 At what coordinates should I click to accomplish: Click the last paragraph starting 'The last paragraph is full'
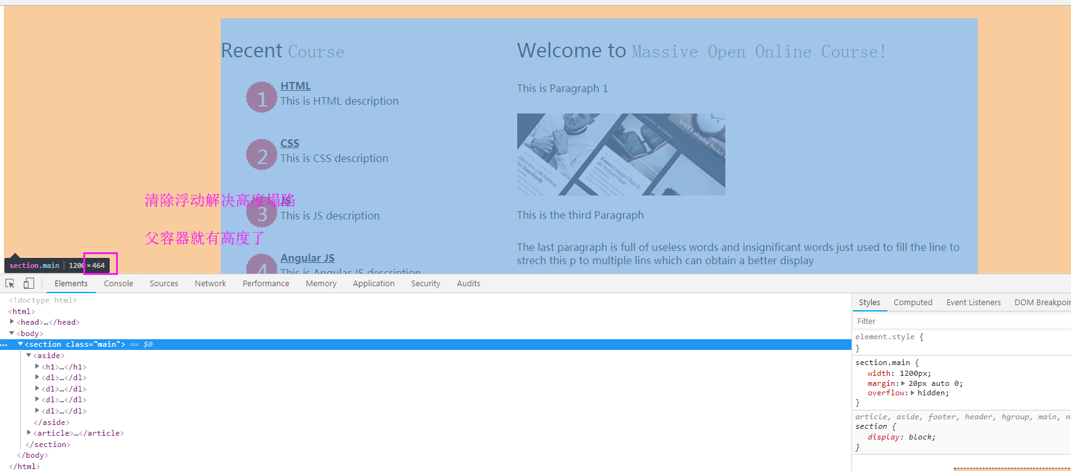coord(738,254)
